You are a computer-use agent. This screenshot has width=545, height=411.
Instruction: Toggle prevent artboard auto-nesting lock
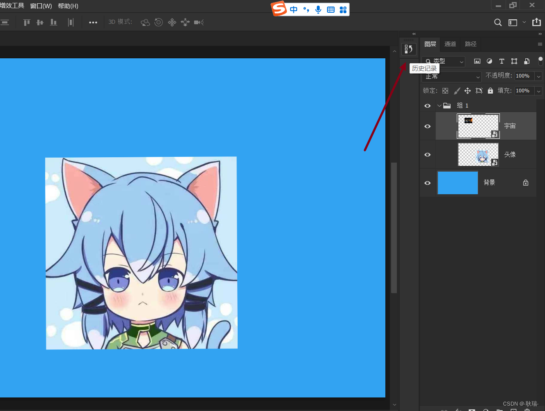tap(479, 91)
